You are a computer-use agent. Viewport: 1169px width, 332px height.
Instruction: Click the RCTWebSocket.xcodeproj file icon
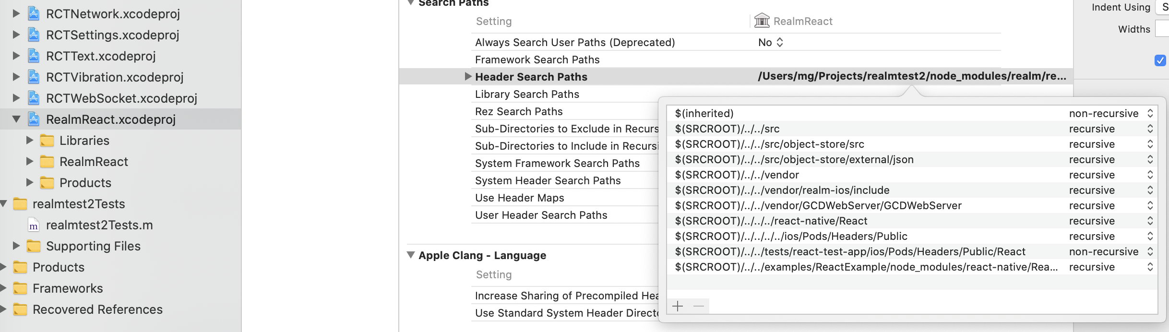[x=34, y=98]
